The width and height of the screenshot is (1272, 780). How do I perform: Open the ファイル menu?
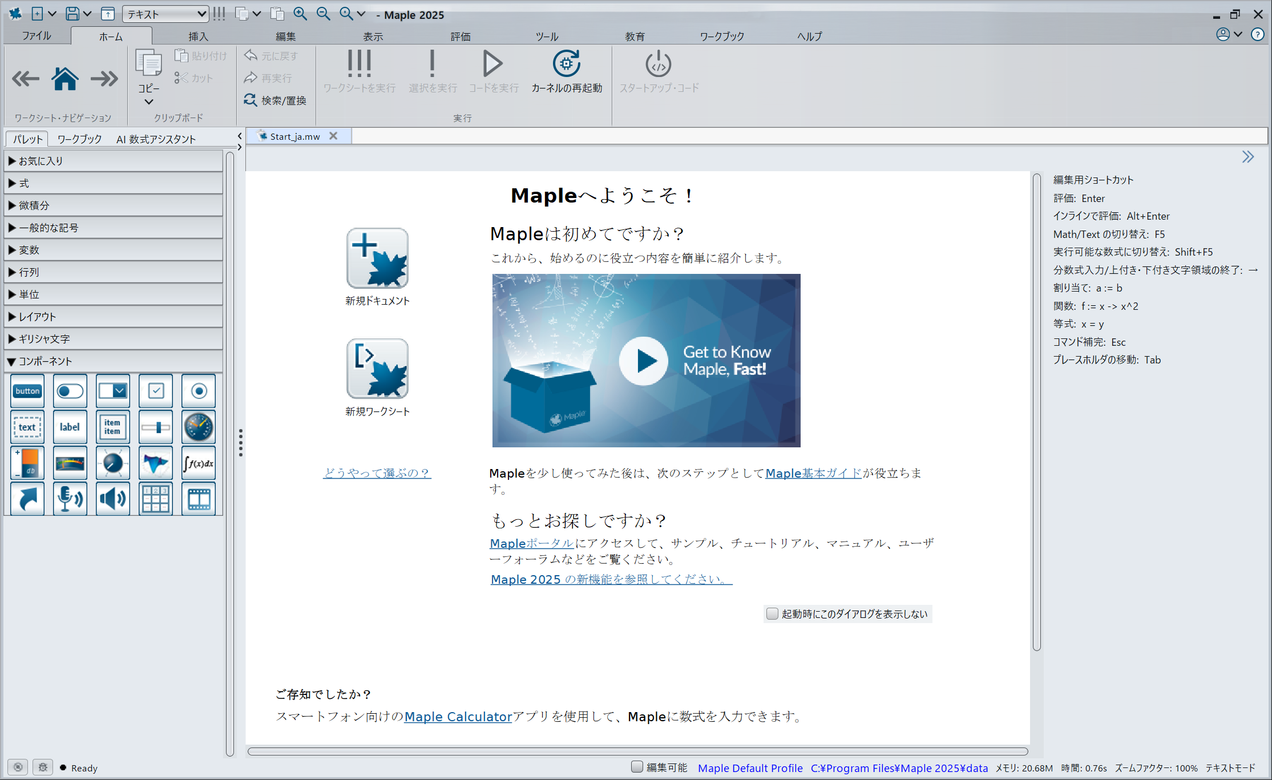[x=37, y=35]
